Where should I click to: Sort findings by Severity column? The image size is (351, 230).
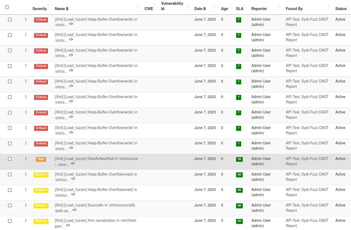point(39,9)
